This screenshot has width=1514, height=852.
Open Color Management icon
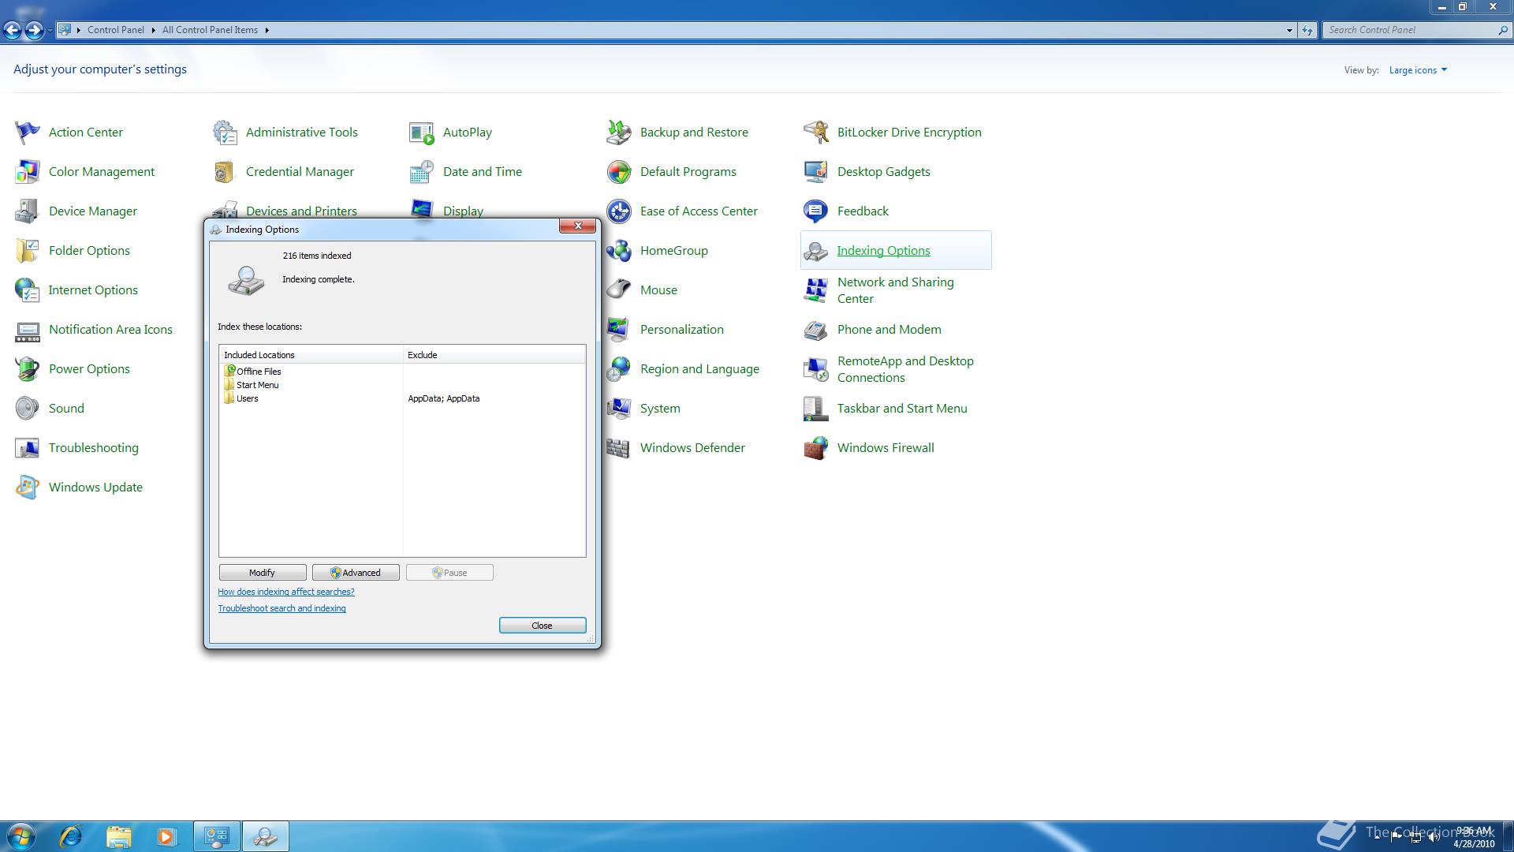pyautogui.click(x=28, y=172)
